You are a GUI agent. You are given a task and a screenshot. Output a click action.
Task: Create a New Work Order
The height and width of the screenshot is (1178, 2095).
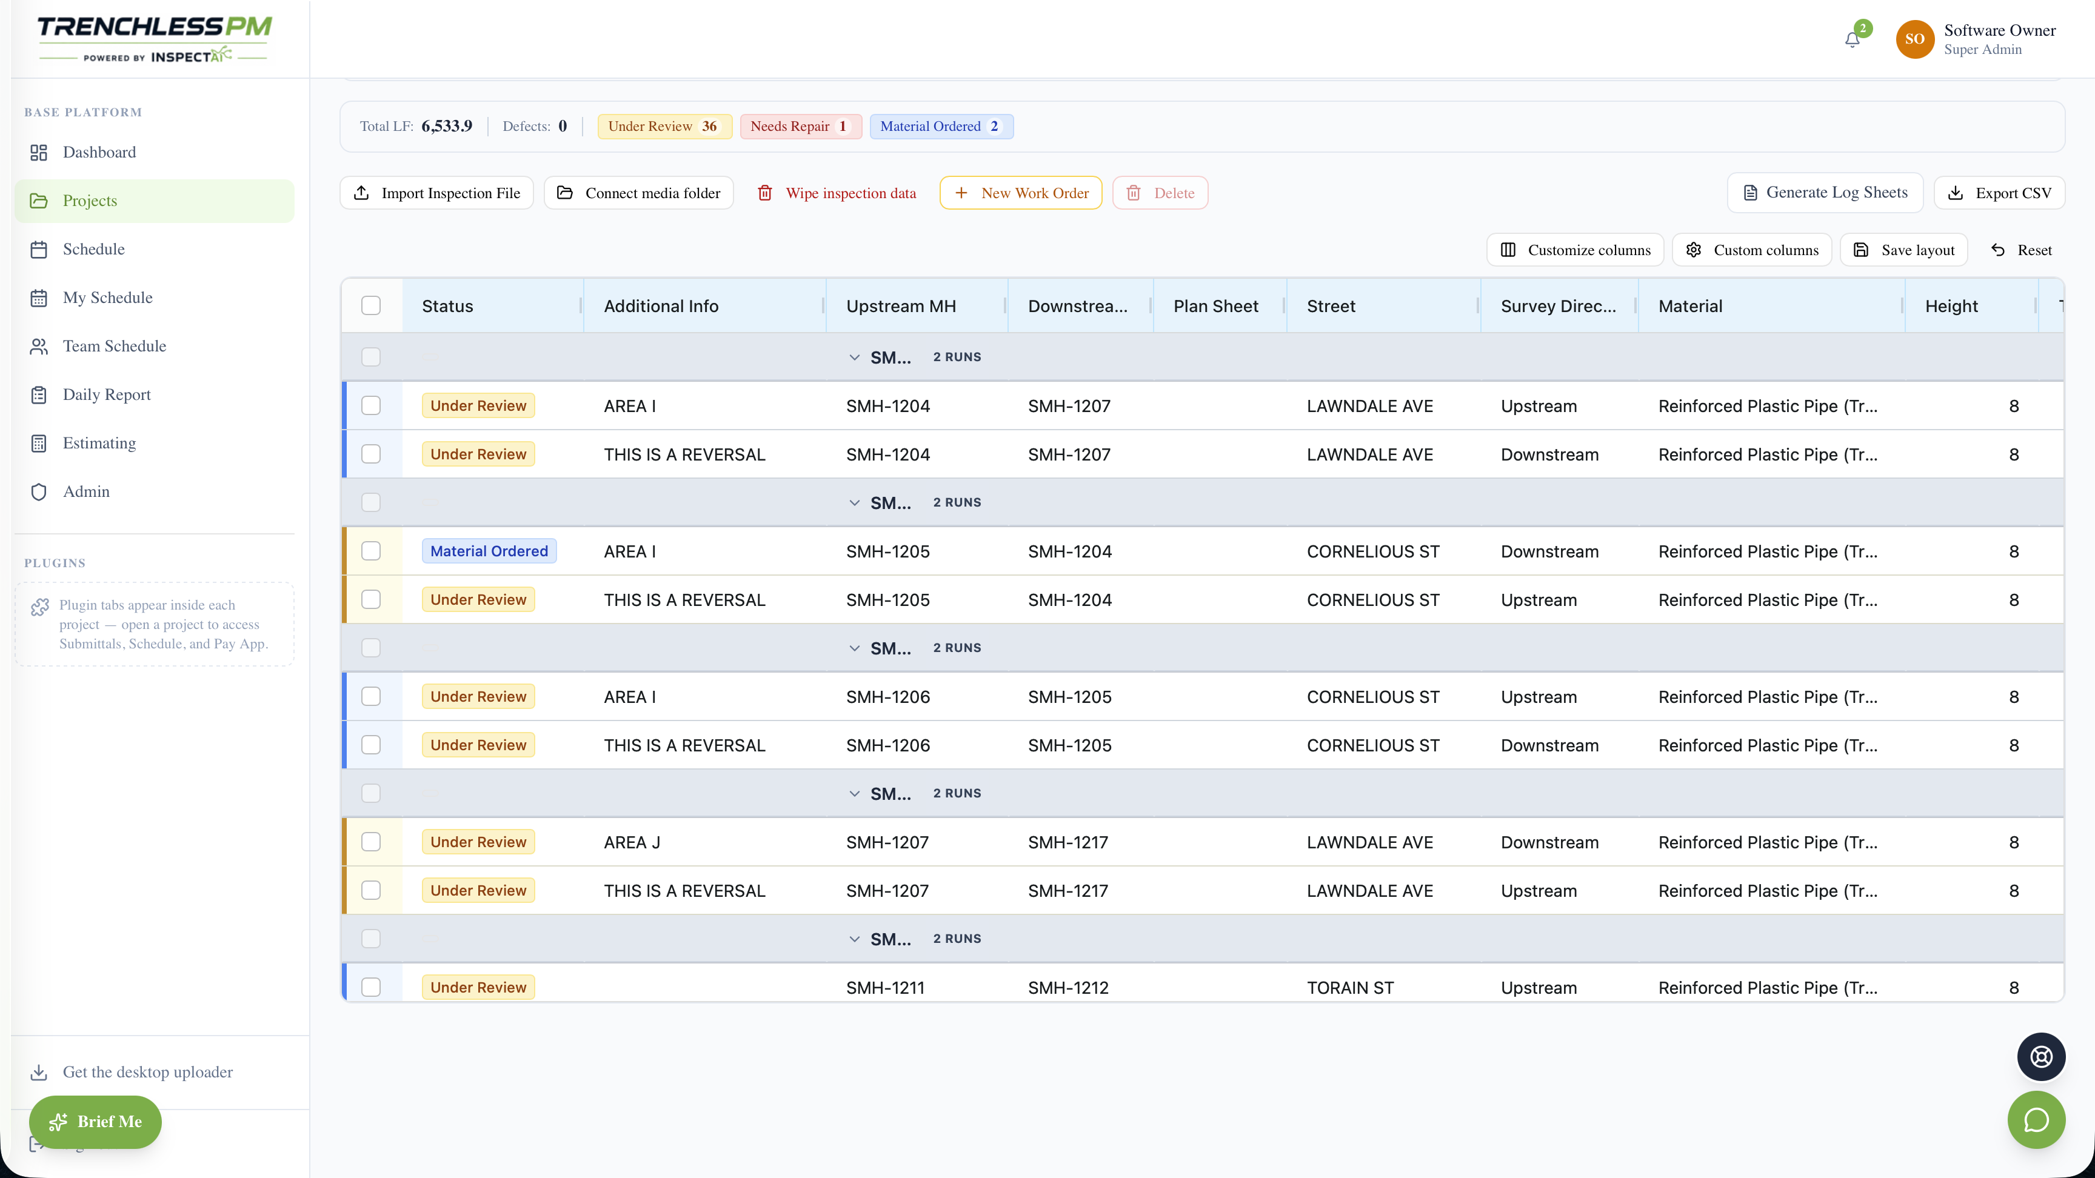click(1021, 193)
